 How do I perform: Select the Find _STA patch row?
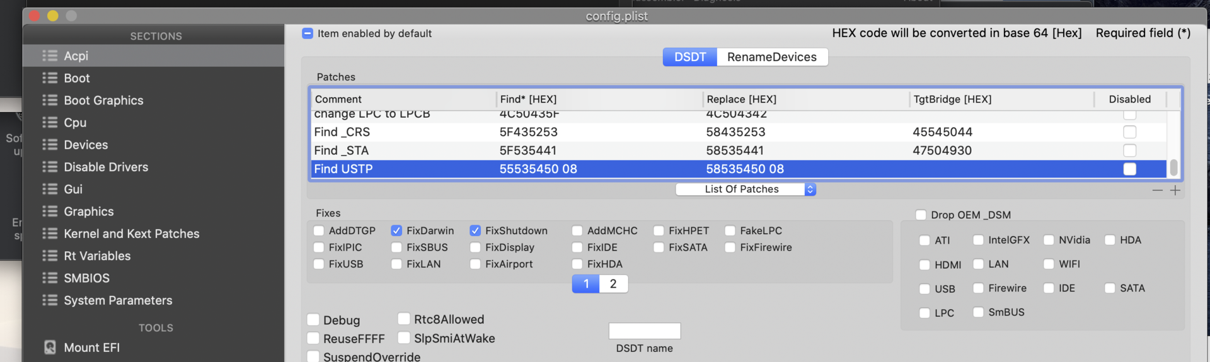[x=739, y=150]
